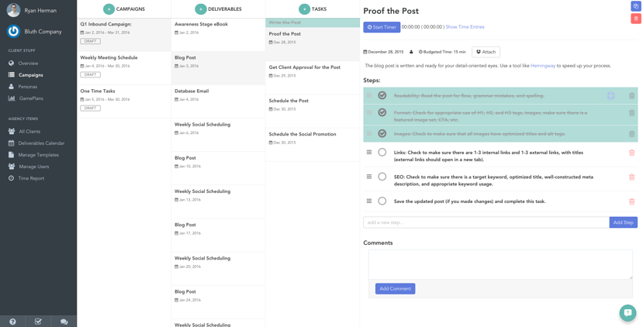Delete the Images step with its trash icon
This screenshot has height=327, width=643.
point(631,134)
